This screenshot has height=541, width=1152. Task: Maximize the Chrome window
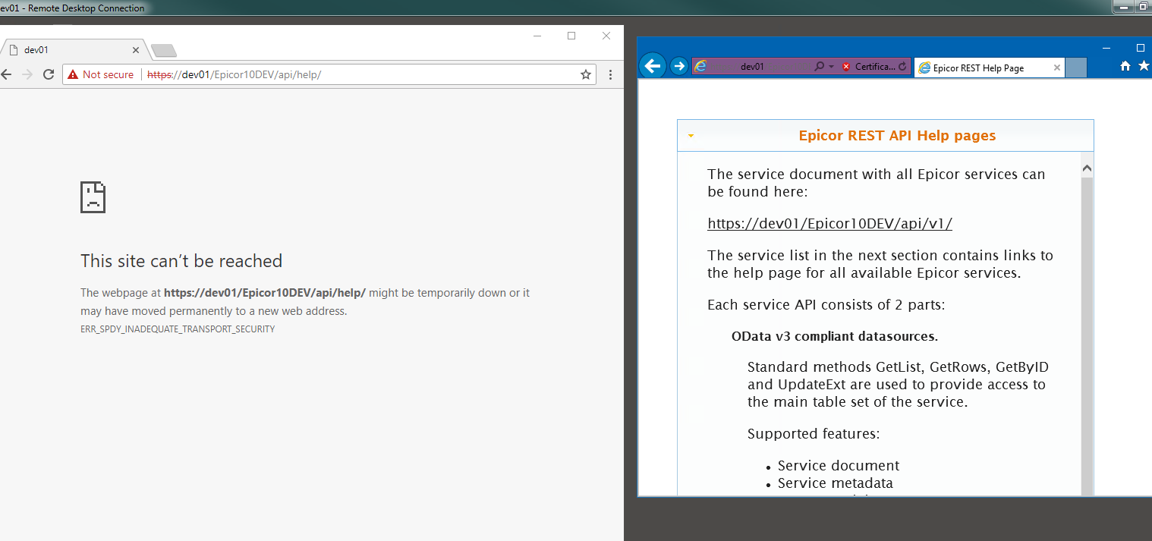click(571, 36)
